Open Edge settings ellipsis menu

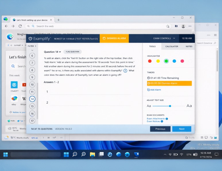tap(190, 26)
